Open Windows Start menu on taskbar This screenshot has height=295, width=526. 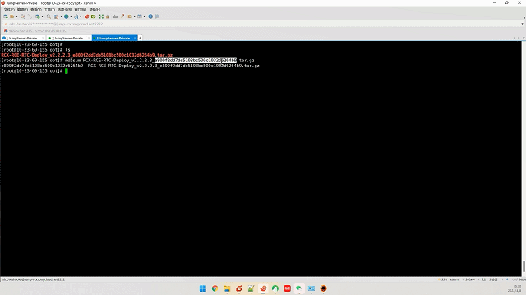point(203,288)
